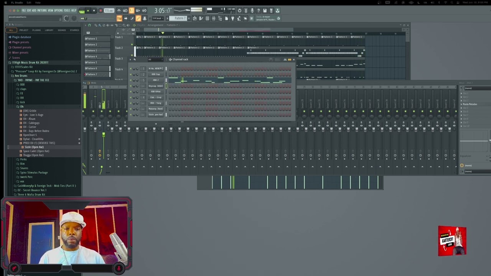Open the PATTERNS menu
The height and width of the screenshot is (276, 491).
(x=42, y=10)
